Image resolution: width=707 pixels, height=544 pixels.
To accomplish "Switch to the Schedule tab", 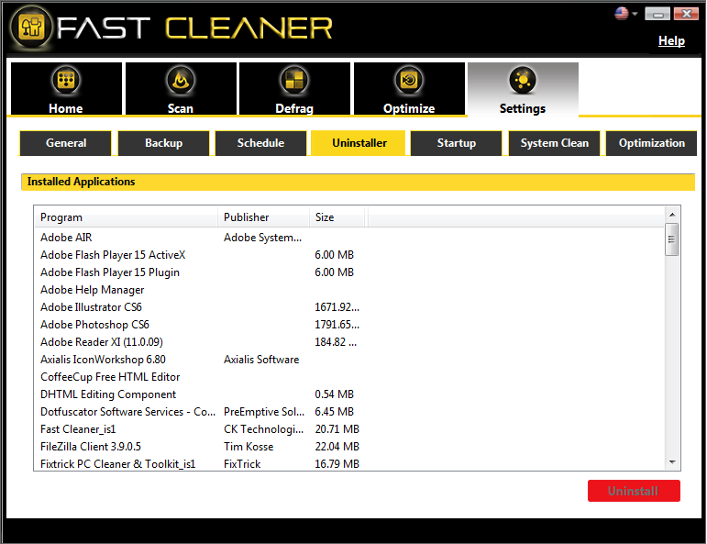I will [260, 143].
